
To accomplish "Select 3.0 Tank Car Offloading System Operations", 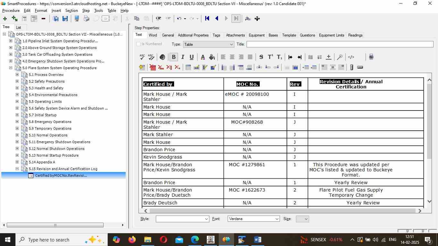I will (x=57, y=54).
